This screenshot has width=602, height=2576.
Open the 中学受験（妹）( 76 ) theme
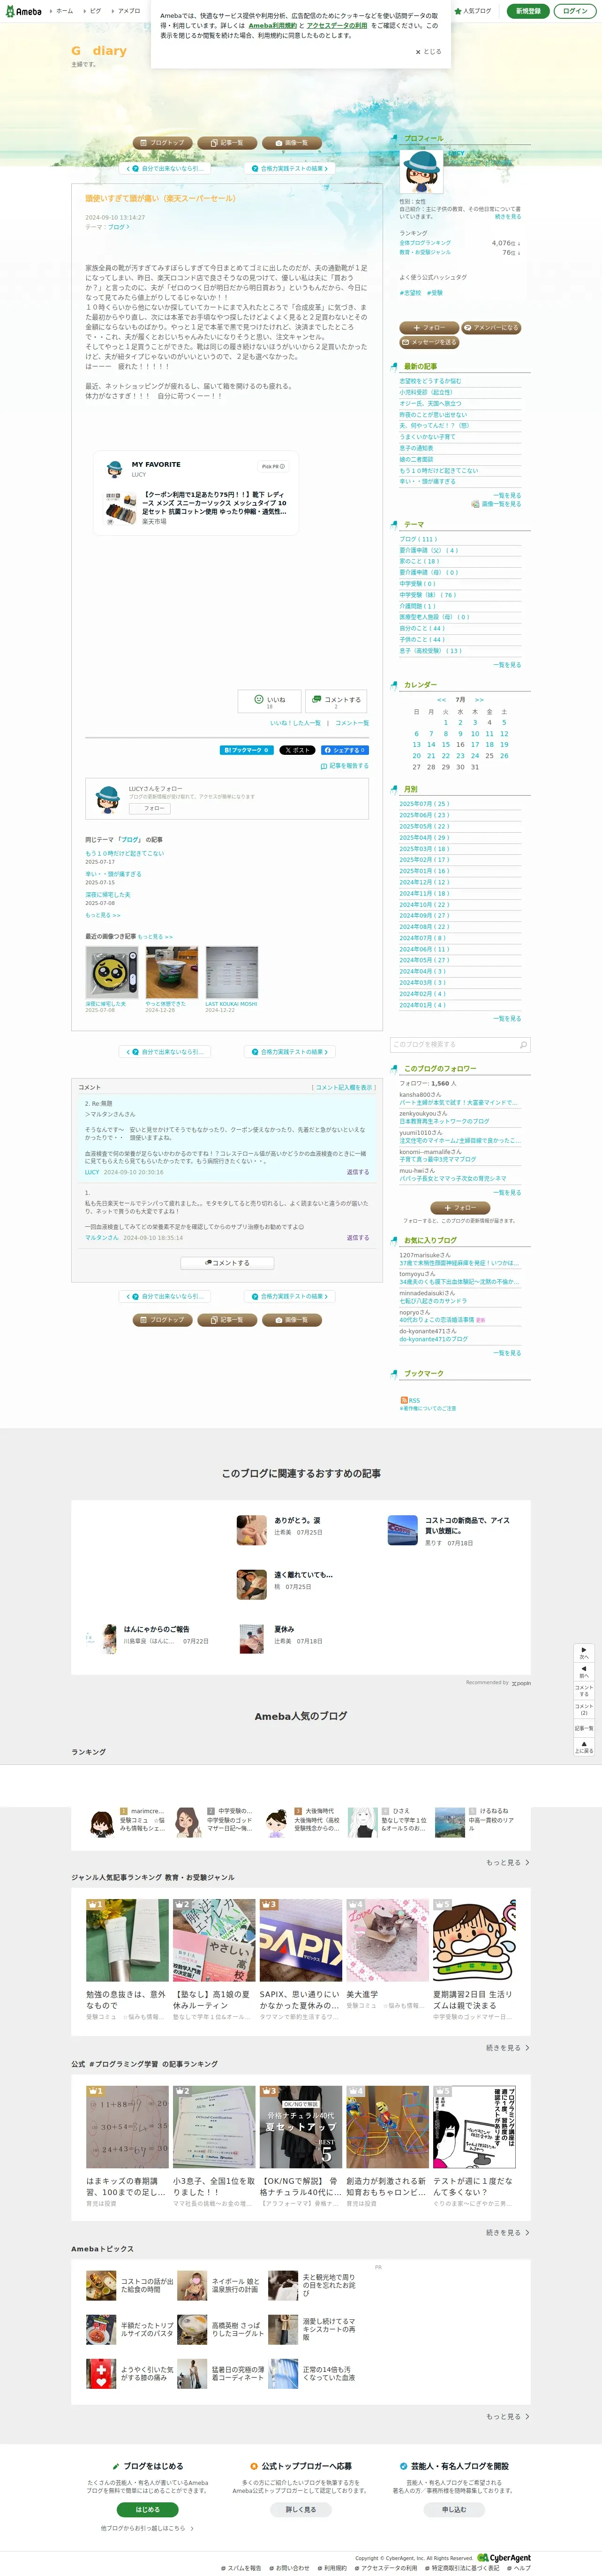click(427, 595)
